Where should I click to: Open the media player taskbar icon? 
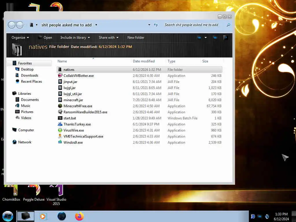pyautogui.click(x=43, y=216)
